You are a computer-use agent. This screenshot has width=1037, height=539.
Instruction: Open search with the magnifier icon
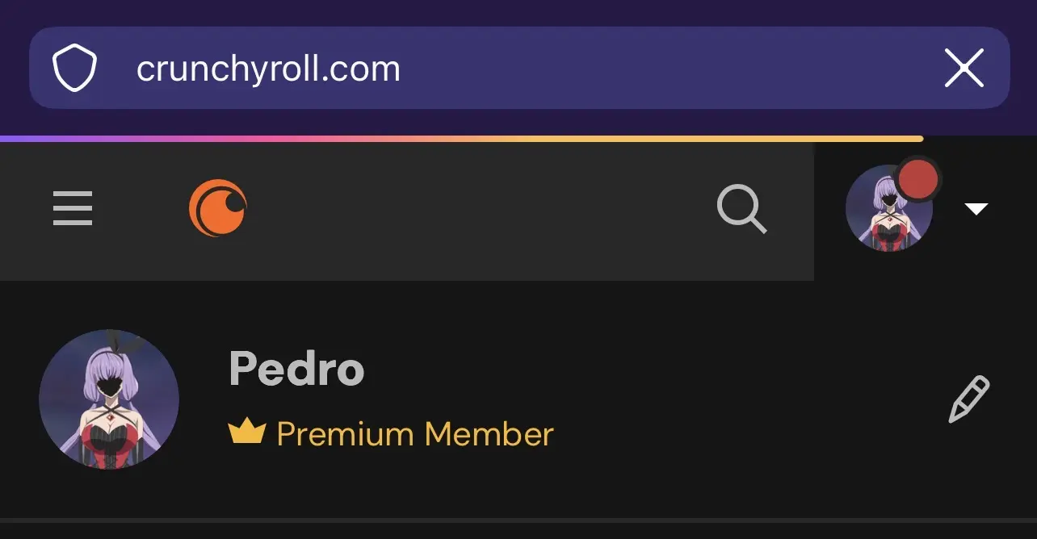741,209
